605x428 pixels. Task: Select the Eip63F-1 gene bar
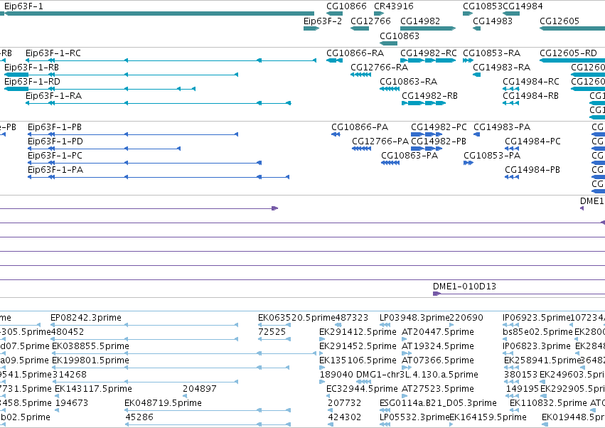pyautogui.click(x=159, y=14)
